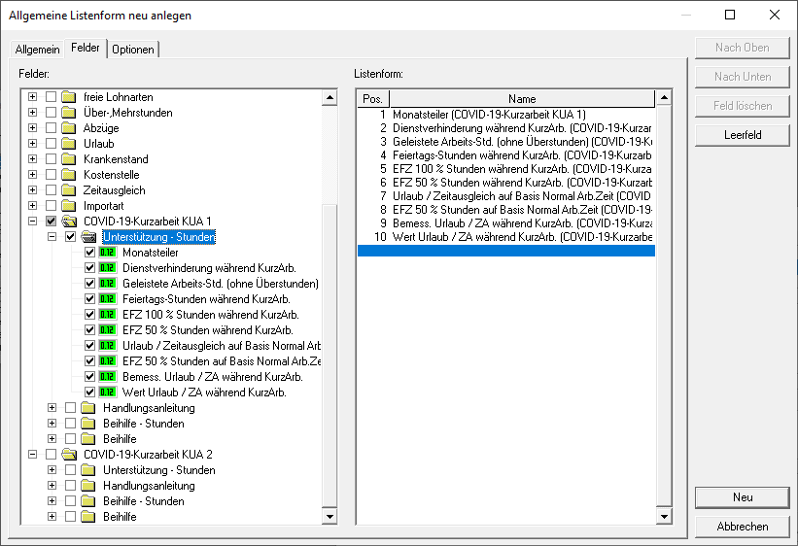Uncheck the Dienstverhinderung während KurzArb. checkbox
This screenshot has height=546, width=798.
click(90, 268)
